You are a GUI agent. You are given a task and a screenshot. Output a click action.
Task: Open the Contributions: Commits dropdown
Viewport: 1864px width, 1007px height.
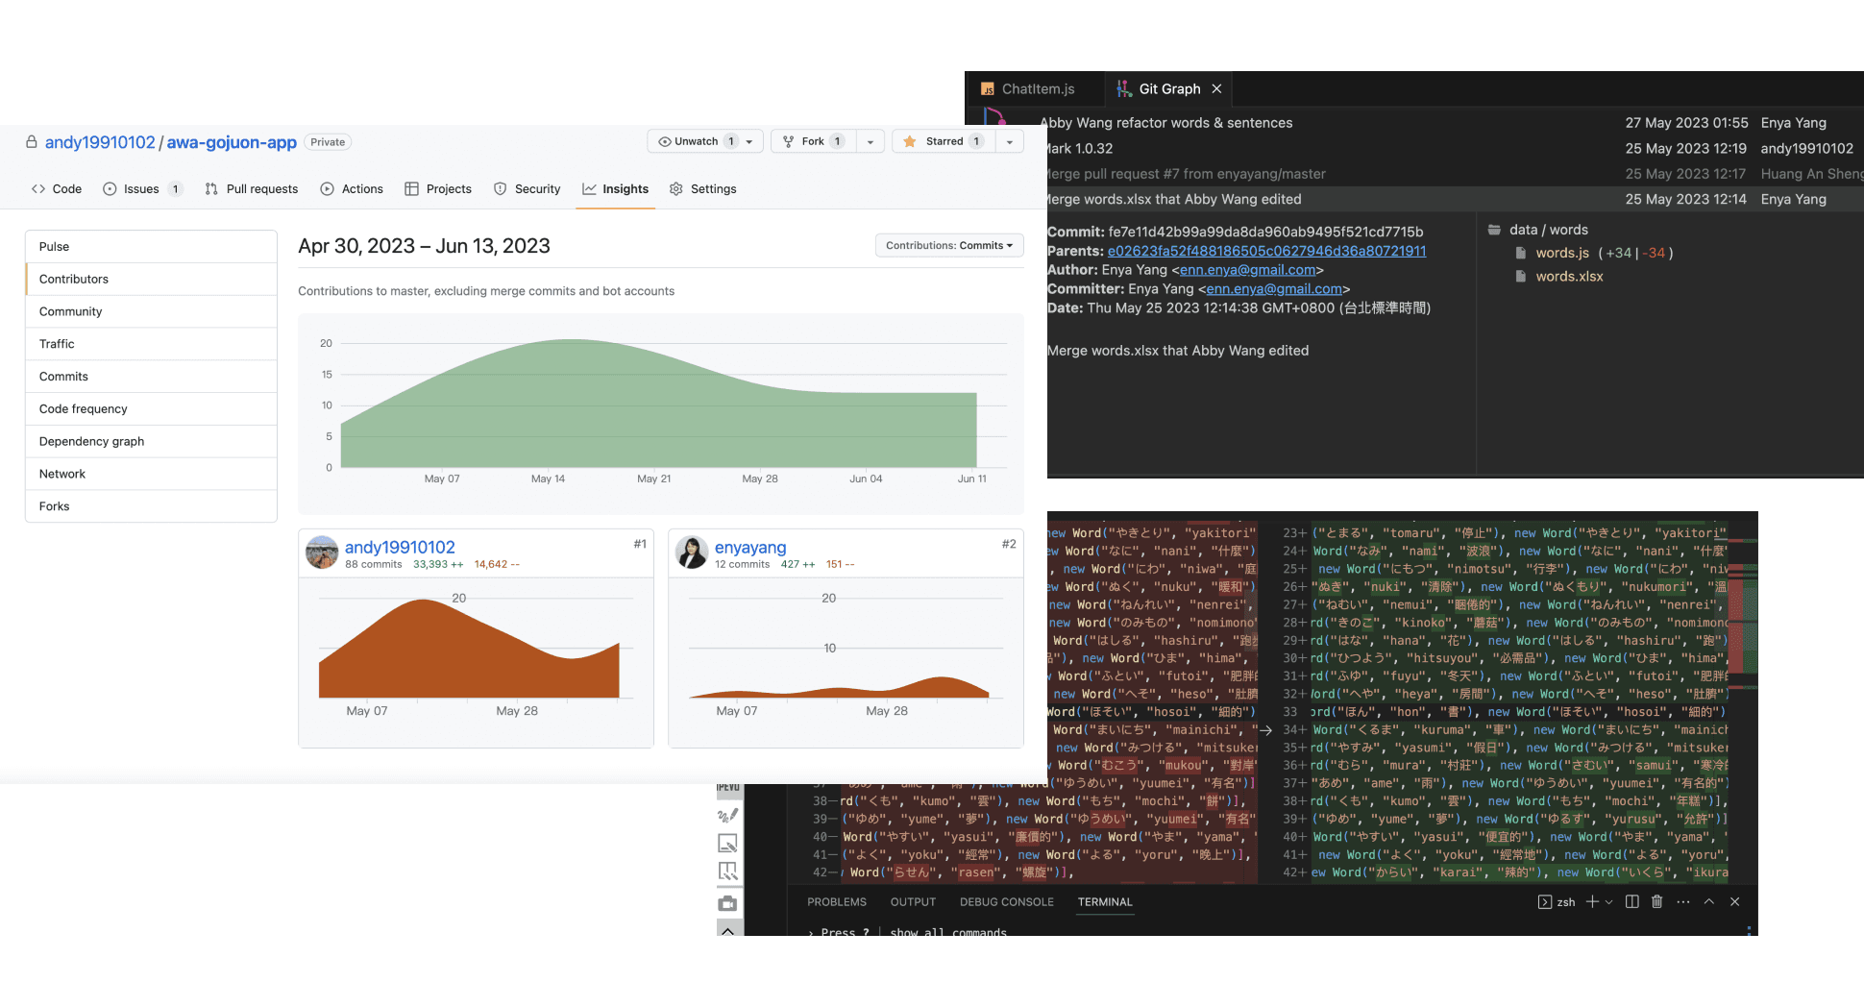tap(949, 245)
